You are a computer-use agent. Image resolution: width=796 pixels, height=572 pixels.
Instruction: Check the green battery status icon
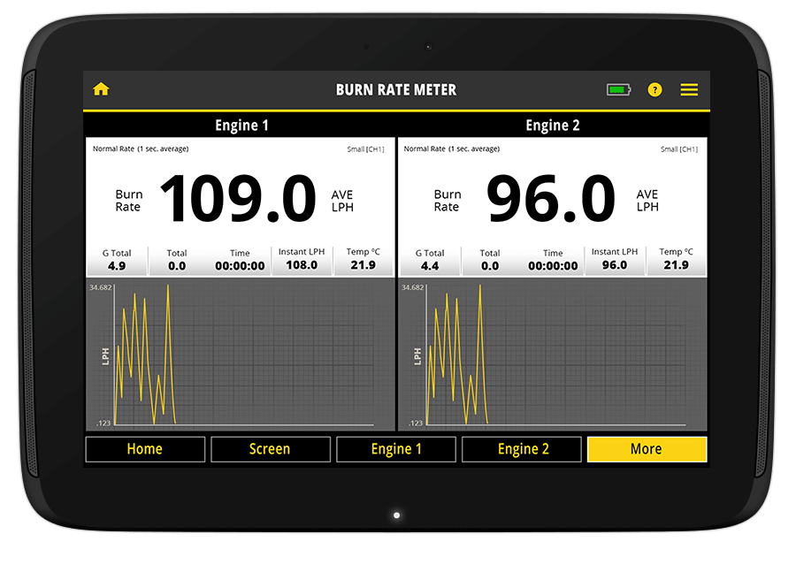(618, 89)
